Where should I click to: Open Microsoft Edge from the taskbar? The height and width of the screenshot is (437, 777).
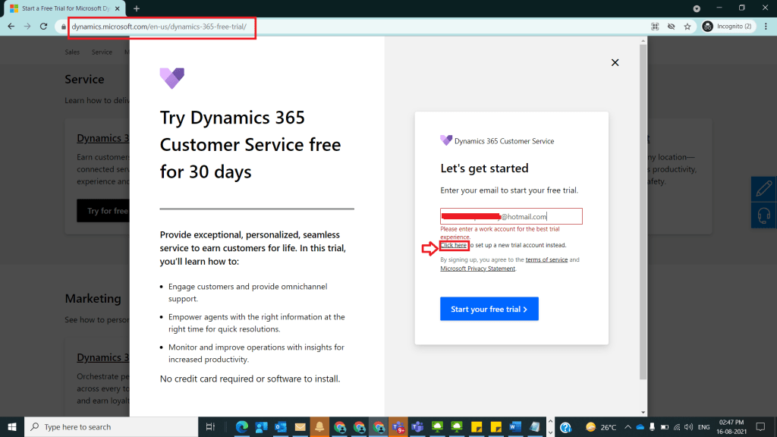(242, 426)
